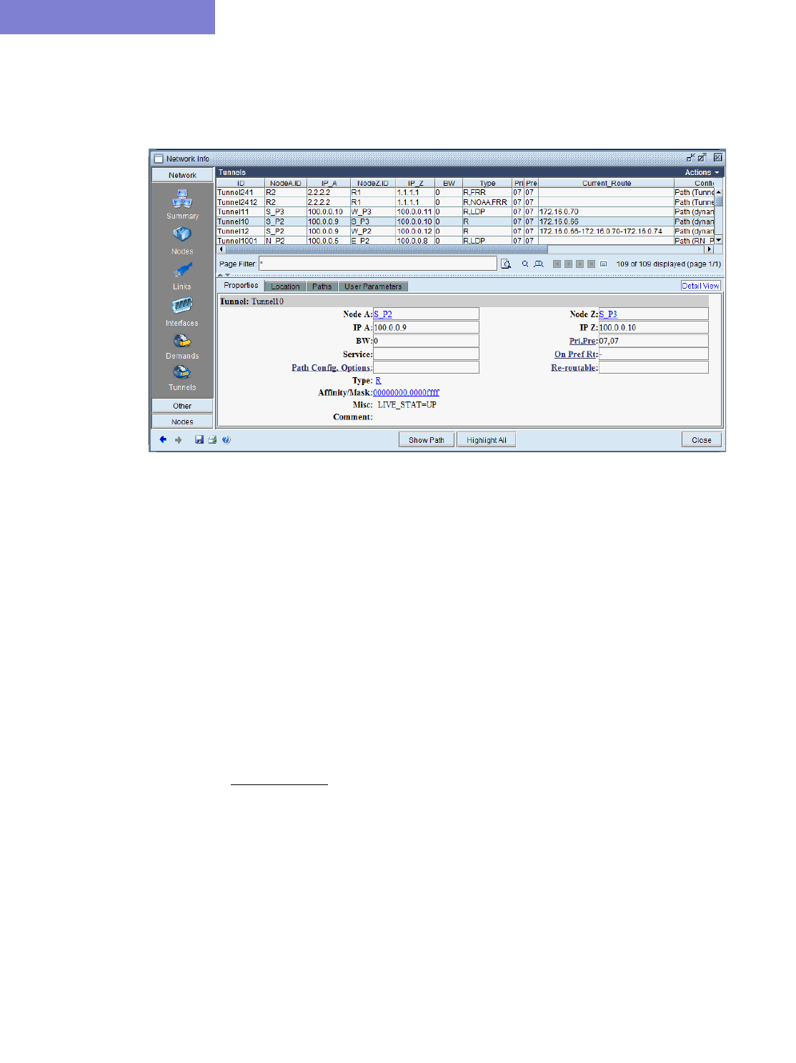Open the Detail View link
The height and width of the screenshot is (1063, 796).
[x=700, y=286]
